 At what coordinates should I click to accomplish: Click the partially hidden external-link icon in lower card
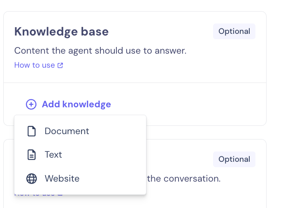click(60, 194)
